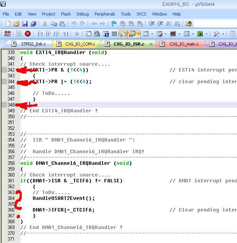Show the next statement arrow icon
The image size is (237, 243).
[x=77, y=34]
